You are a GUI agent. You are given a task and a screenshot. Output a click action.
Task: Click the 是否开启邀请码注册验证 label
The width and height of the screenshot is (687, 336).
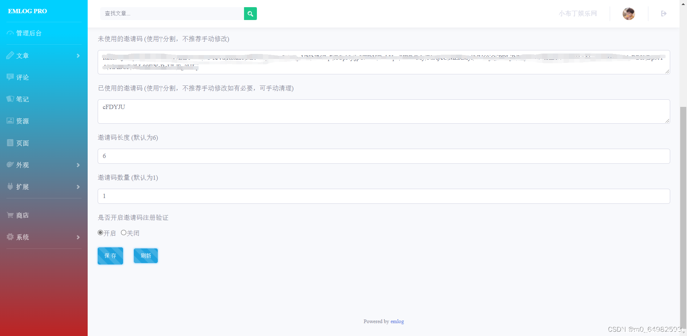133,218
